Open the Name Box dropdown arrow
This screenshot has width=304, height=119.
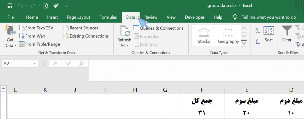pyautogui.click(x=34, y=63)
